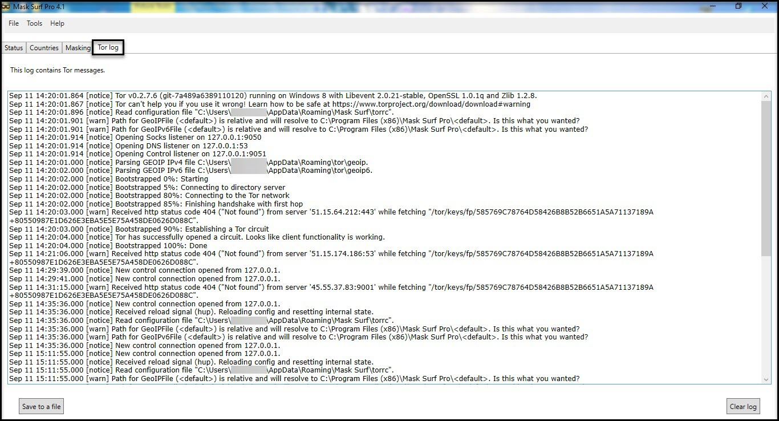Click the 14:20:01.896 'Read configuration file' line
Viewport: 779px width, 421px height.
tap(201, 112)
